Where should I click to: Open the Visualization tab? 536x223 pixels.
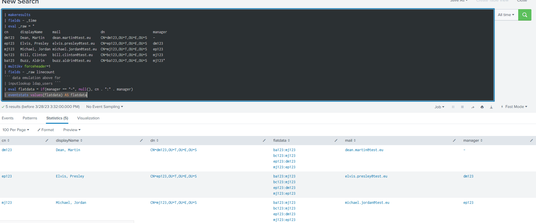(x=88, y=118)
